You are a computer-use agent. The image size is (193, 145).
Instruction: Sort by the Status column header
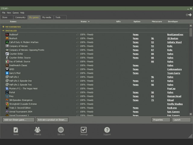[85, 21]
